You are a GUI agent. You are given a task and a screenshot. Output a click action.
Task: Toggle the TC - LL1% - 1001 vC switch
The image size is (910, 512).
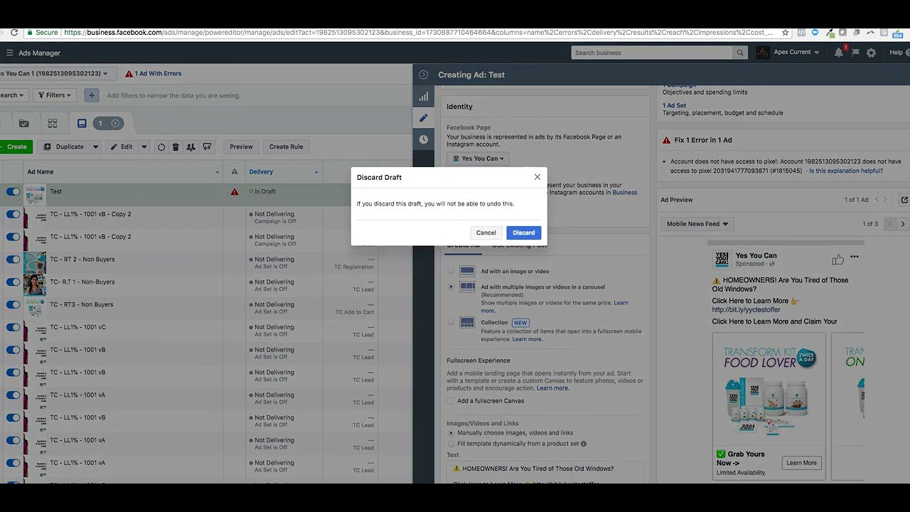[x=14, y=327]
